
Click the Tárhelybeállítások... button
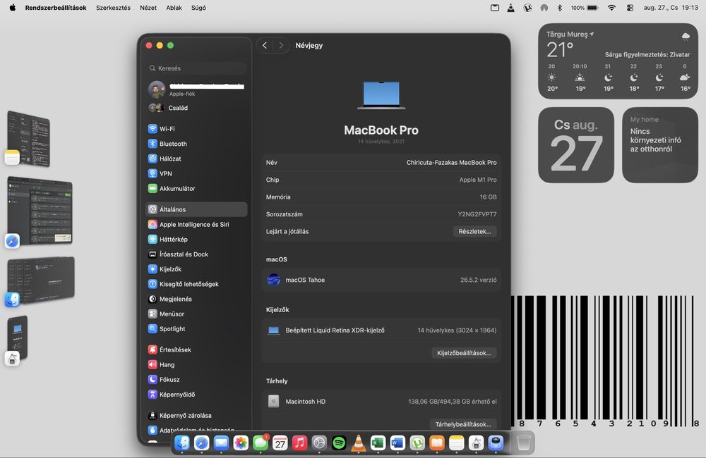(463, 424)
